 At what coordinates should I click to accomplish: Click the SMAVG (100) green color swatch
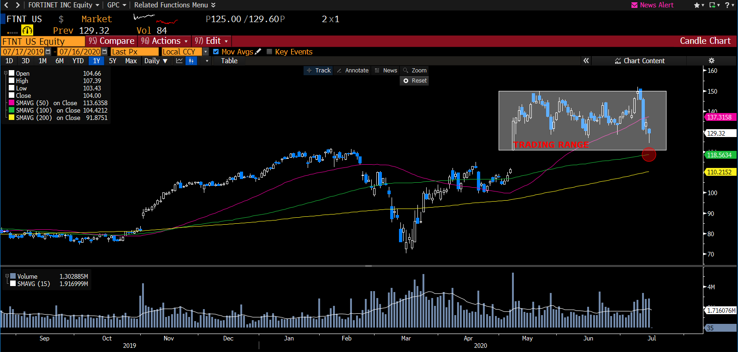tap(12, 110)
